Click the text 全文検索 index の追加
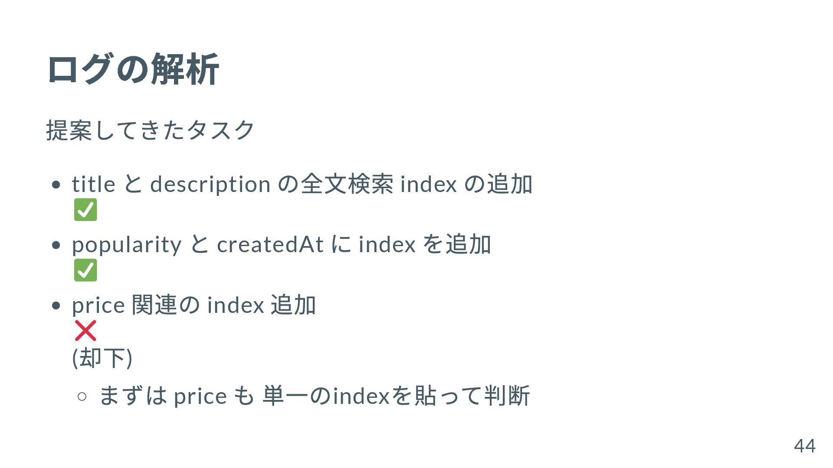This screenshot has height=468, width=833. click(416, 184)
